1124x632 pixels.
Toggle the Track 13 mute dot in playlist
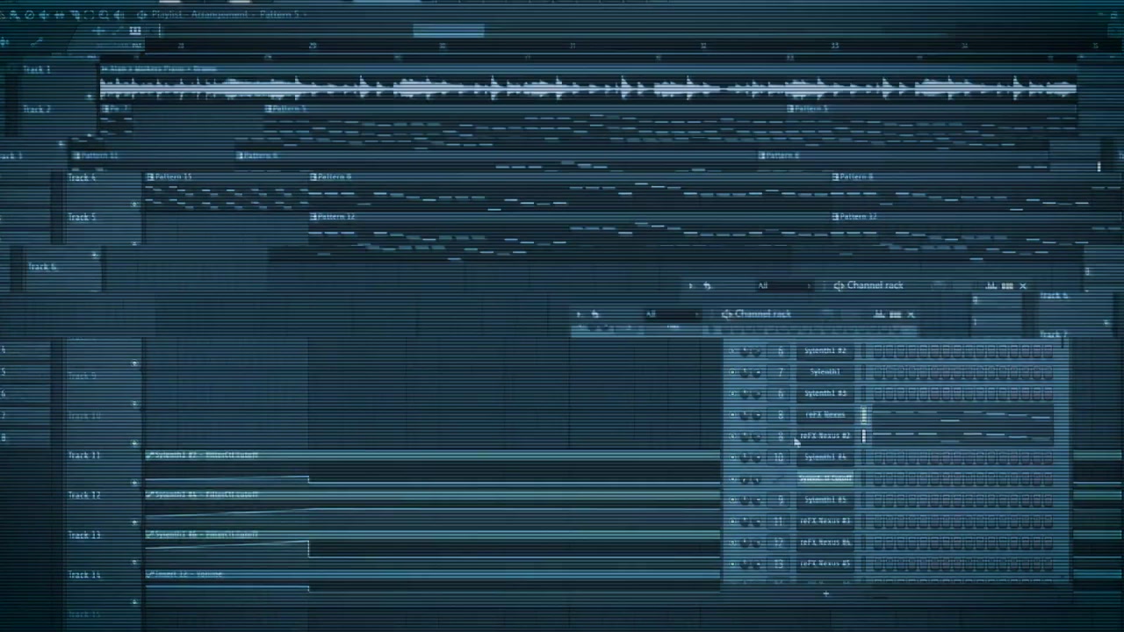pos(134,562)
